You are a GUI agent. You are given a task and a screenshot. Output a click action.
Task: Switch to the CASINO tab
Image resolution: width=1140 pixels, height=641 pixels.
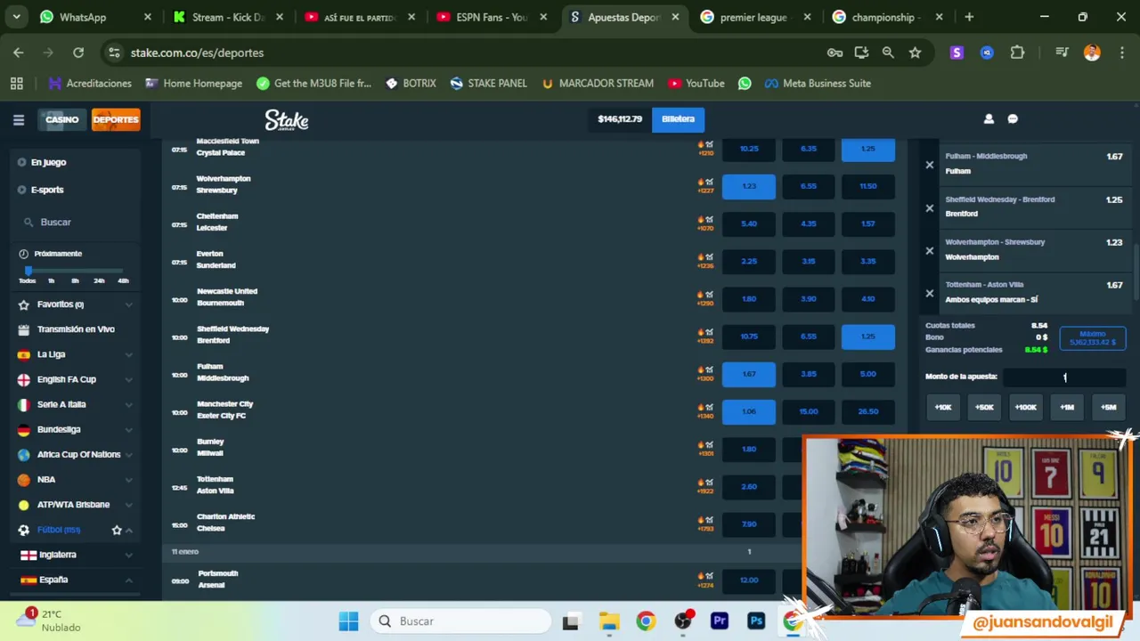tap(61, 119)
